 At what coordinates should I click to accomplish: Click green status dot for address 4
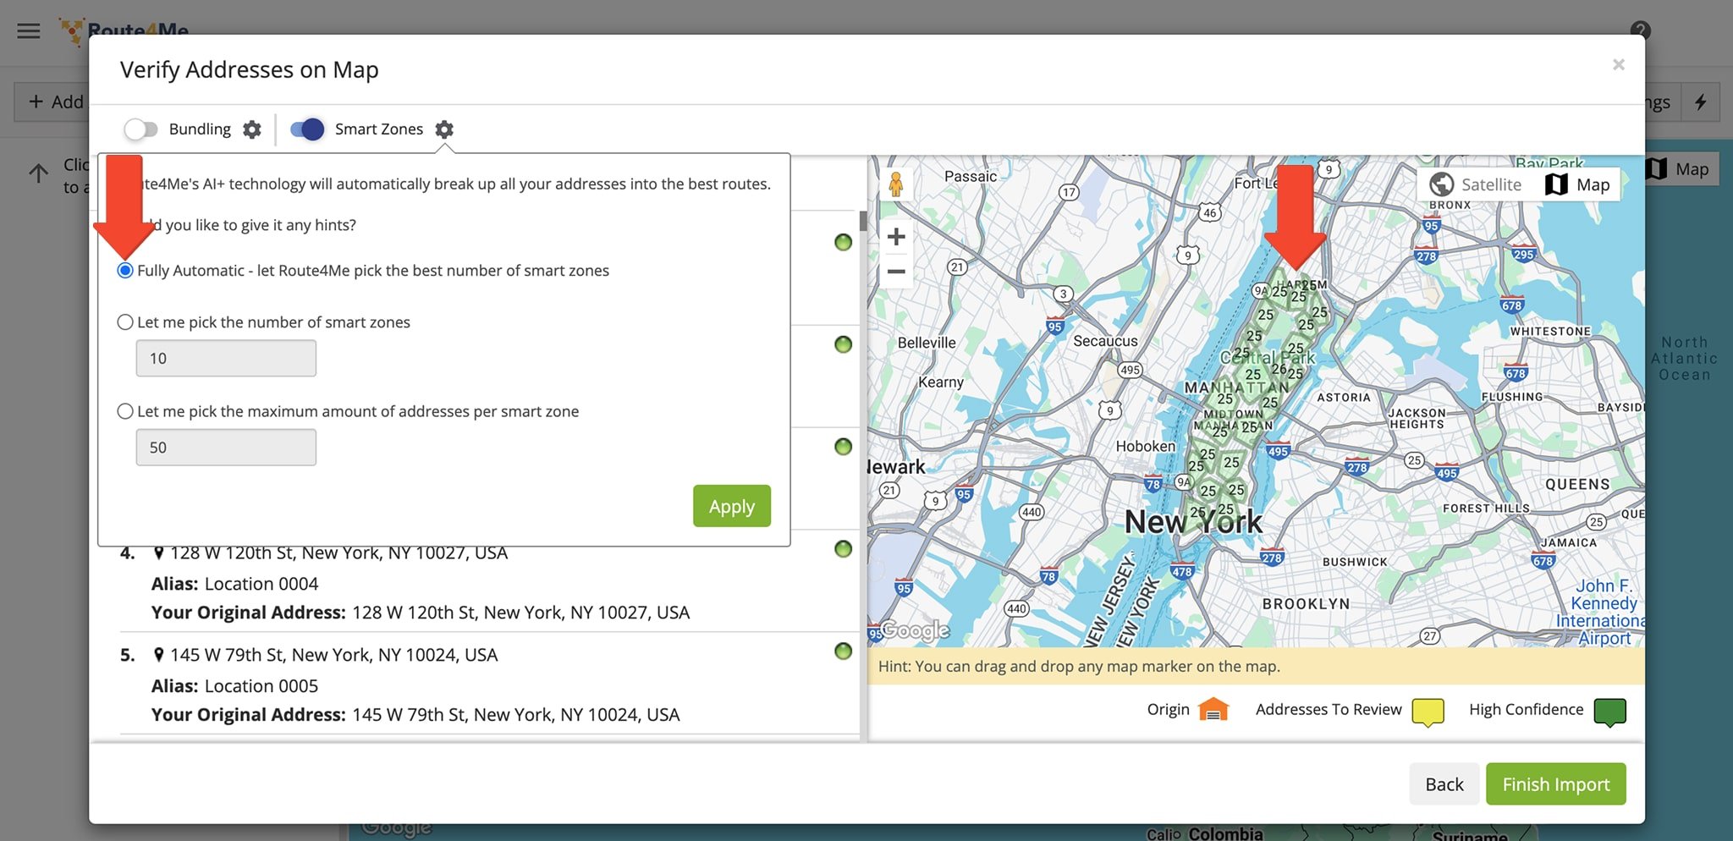click(x=843, y=549)
